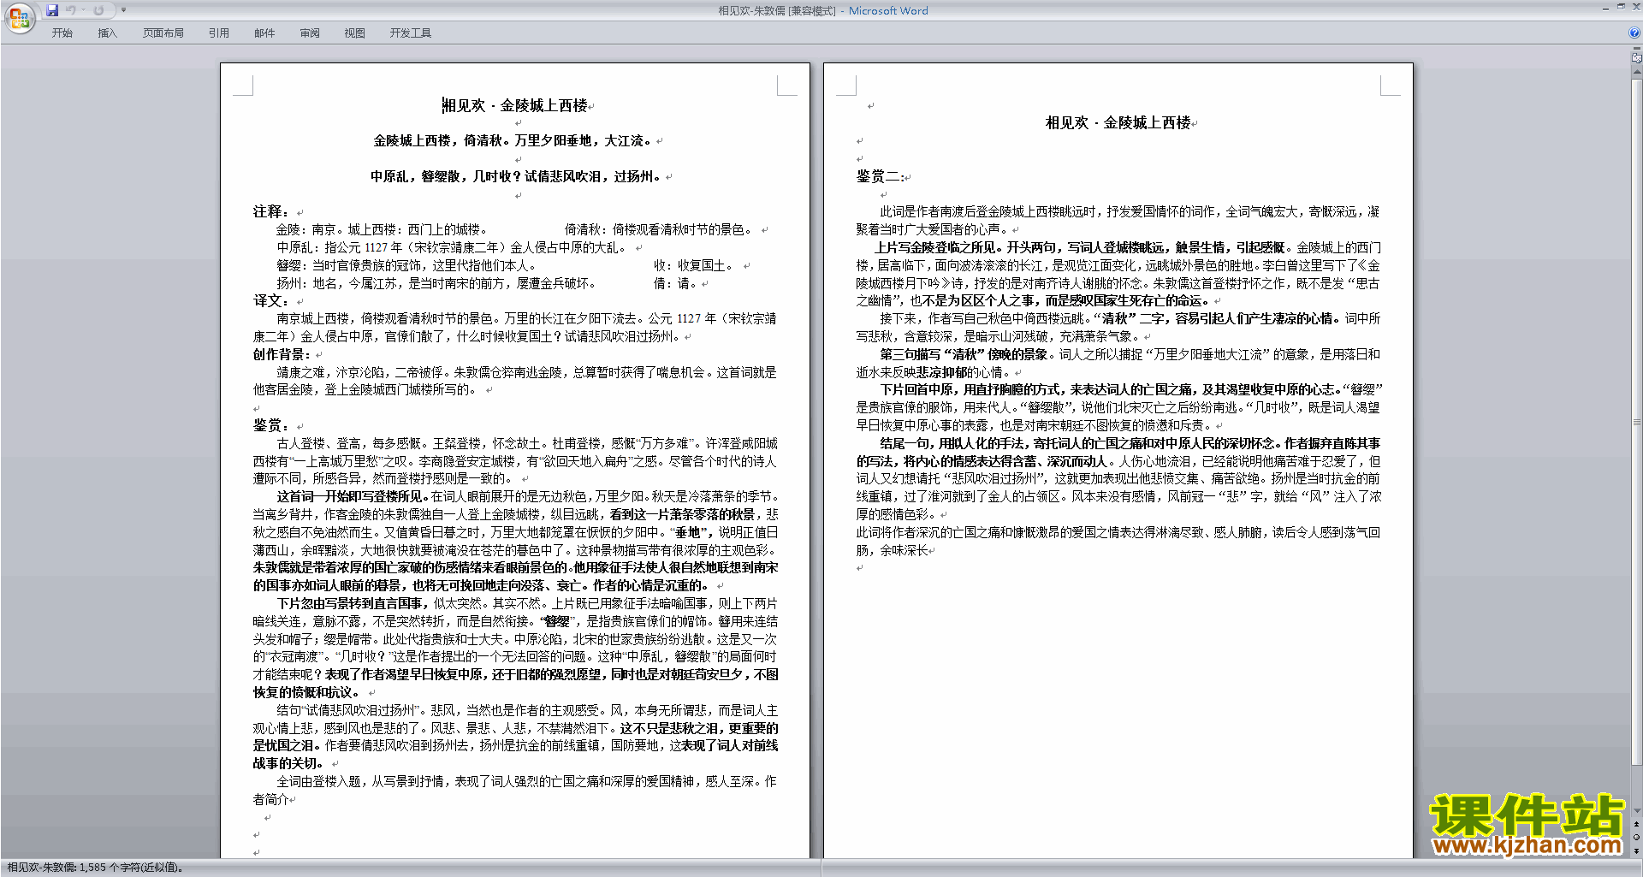Click the page two title 相见欢·金陵城上西楼
The width and height of the screenshot is (1643, 877).
[x=1118, y=122]
